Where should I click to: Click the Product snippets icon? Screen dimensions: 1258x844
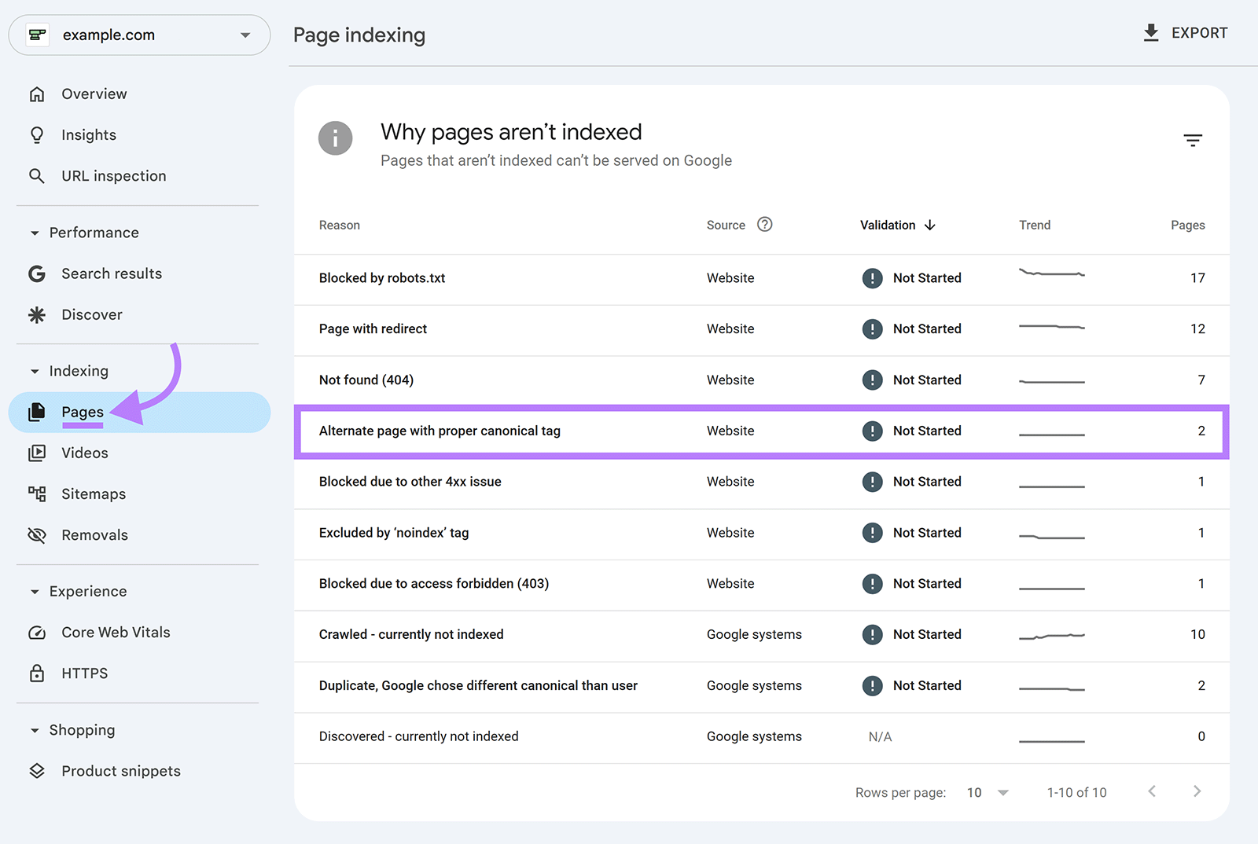(x=37, y=771)
